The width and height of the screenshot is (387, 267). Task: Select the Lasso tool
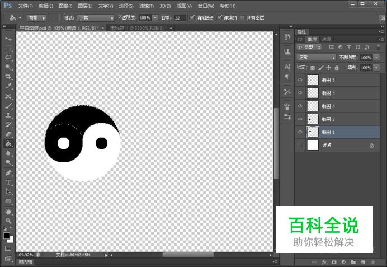[x=8, y=58]
